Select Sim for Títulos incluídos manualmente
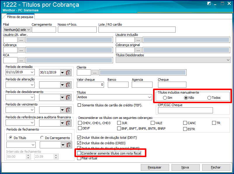The width and height of the screenshot is (234, 174). pyautogui.click(x=165, y=98)
